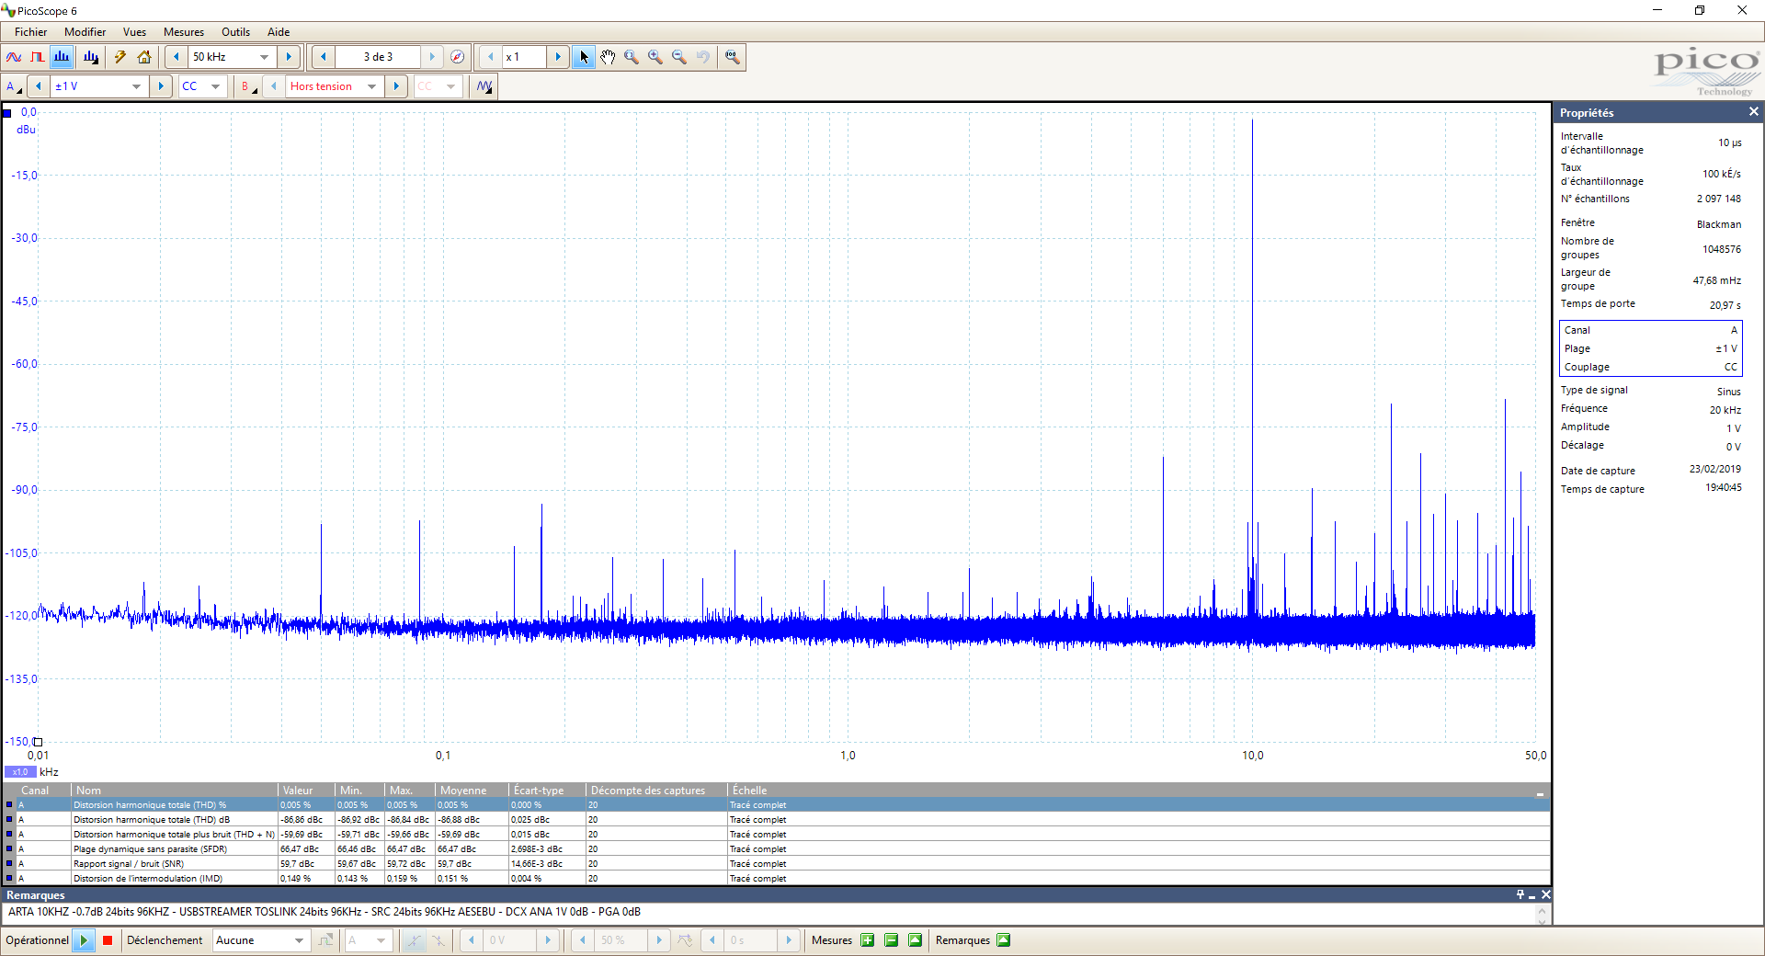Delete measurement with green minus icon
Screen dimensions: 1765x956
tap(891, 940)
